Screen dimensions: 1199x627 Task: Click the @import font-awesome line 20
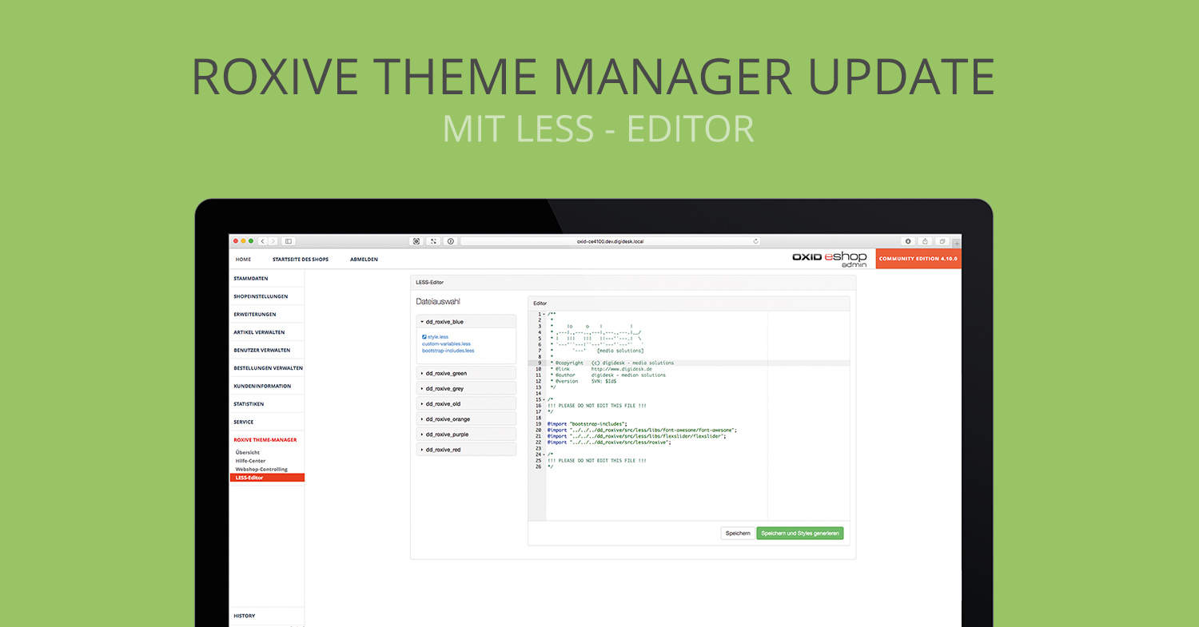click(642, 430)
